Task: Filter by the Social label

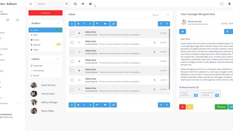Action: tap(46, 76)
